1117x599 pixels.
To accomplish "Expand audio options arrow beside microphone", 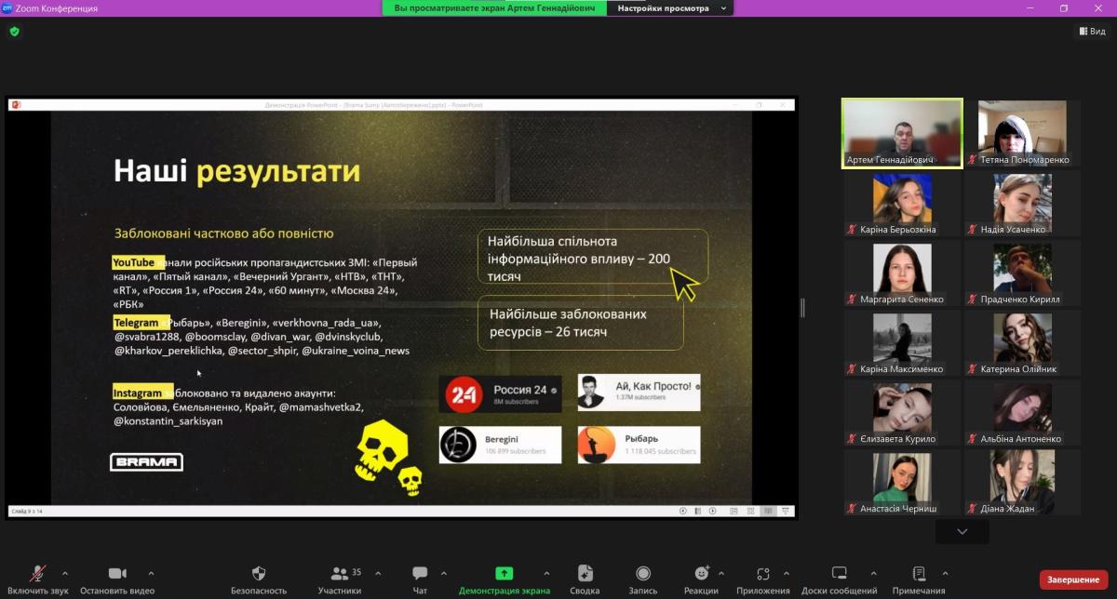I will tap(64, 573).
